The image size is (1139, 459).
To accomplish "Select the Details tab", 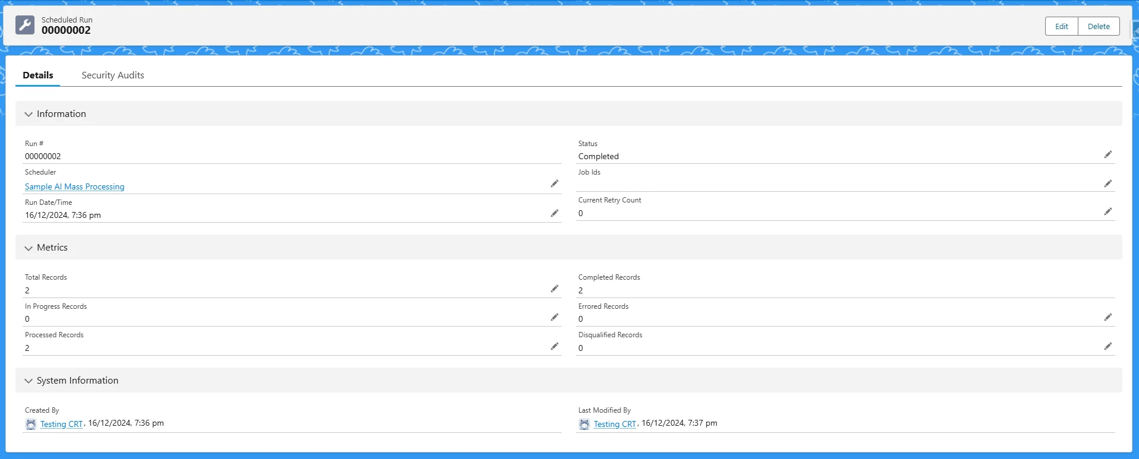I will (x=38, y=75).
